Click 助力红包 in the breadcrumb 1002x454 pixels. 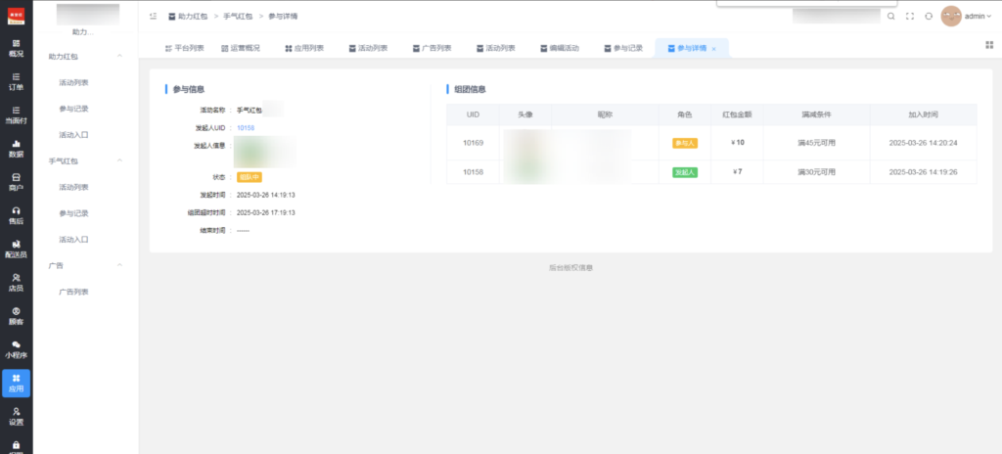(193, 16)
